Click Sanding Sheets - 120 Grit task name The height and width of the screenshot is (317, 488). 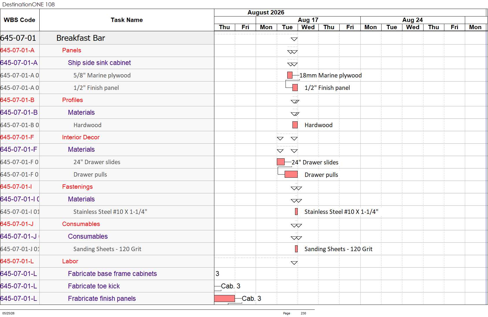click(x=107, y=249)
